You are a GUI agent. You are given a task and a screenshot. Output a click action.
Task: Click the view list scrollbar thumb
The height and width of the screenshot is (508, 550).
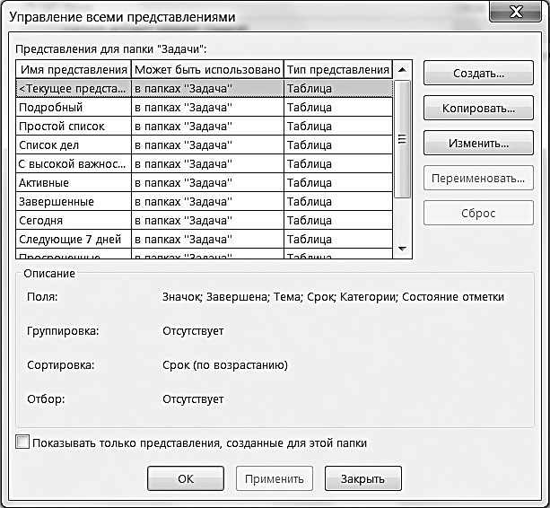(x=402, y=139)
